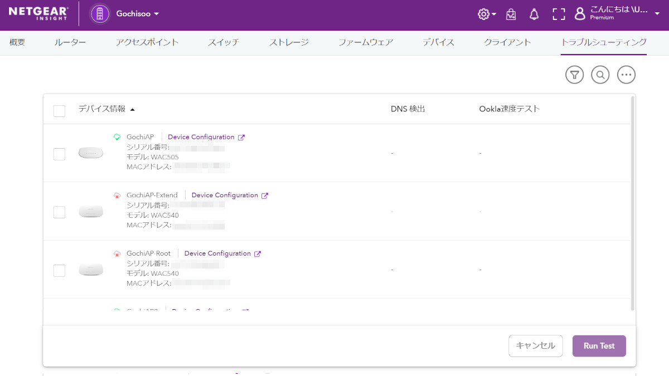This screenshot has width=669, height=376.
Task: Click the DNS 検出 column header
Action: click(408, 109)
